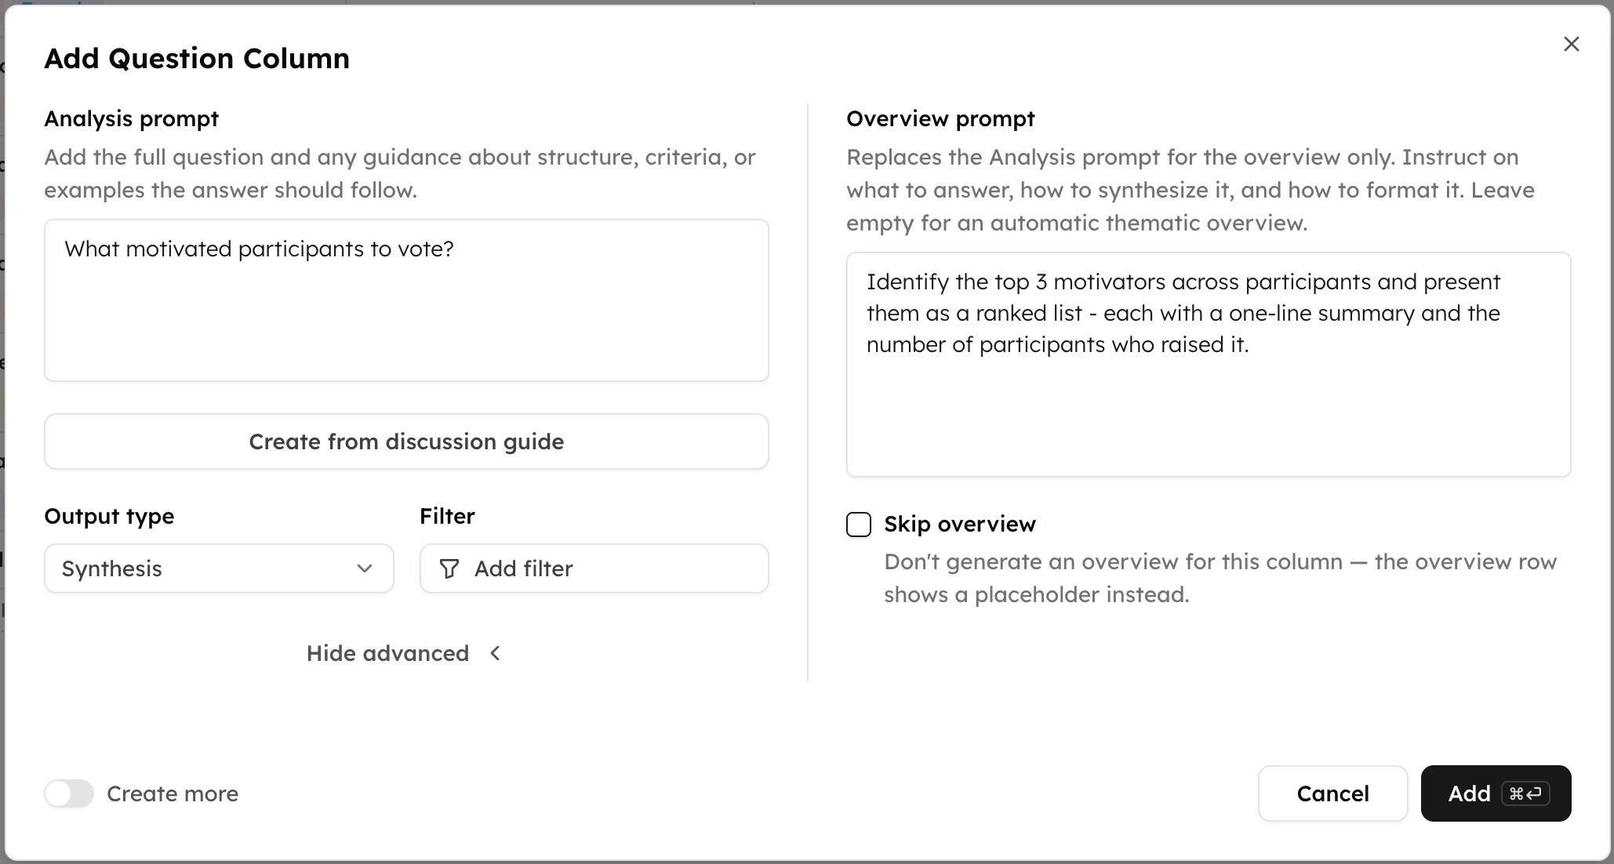The height and width of the screenshot is (864, 1614).
Task: Open the Output type Synthesis dropdown
Action: pos(219,568)
